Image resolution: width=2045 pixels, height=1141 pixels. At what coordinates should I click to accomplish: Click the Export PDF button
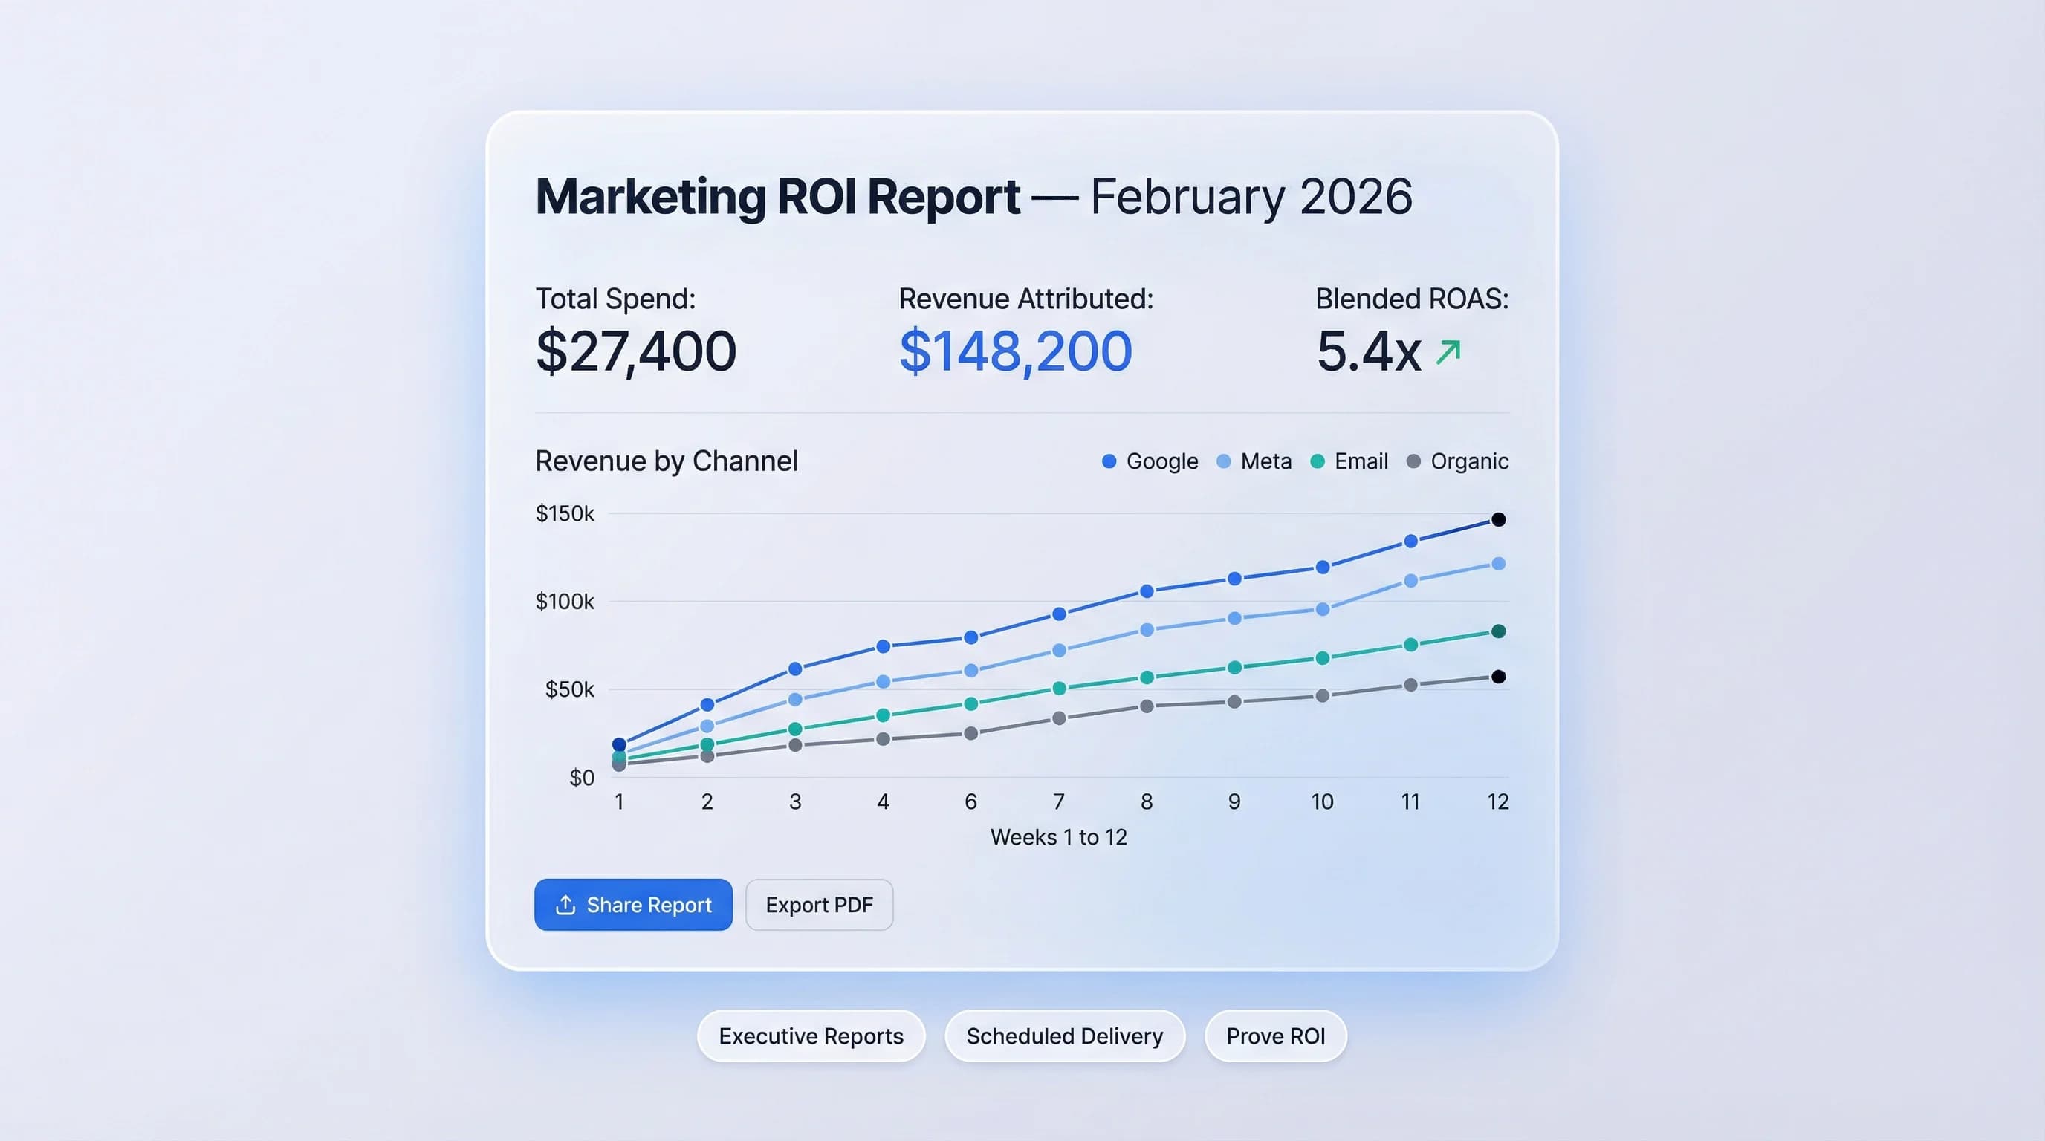coord(820,905)
